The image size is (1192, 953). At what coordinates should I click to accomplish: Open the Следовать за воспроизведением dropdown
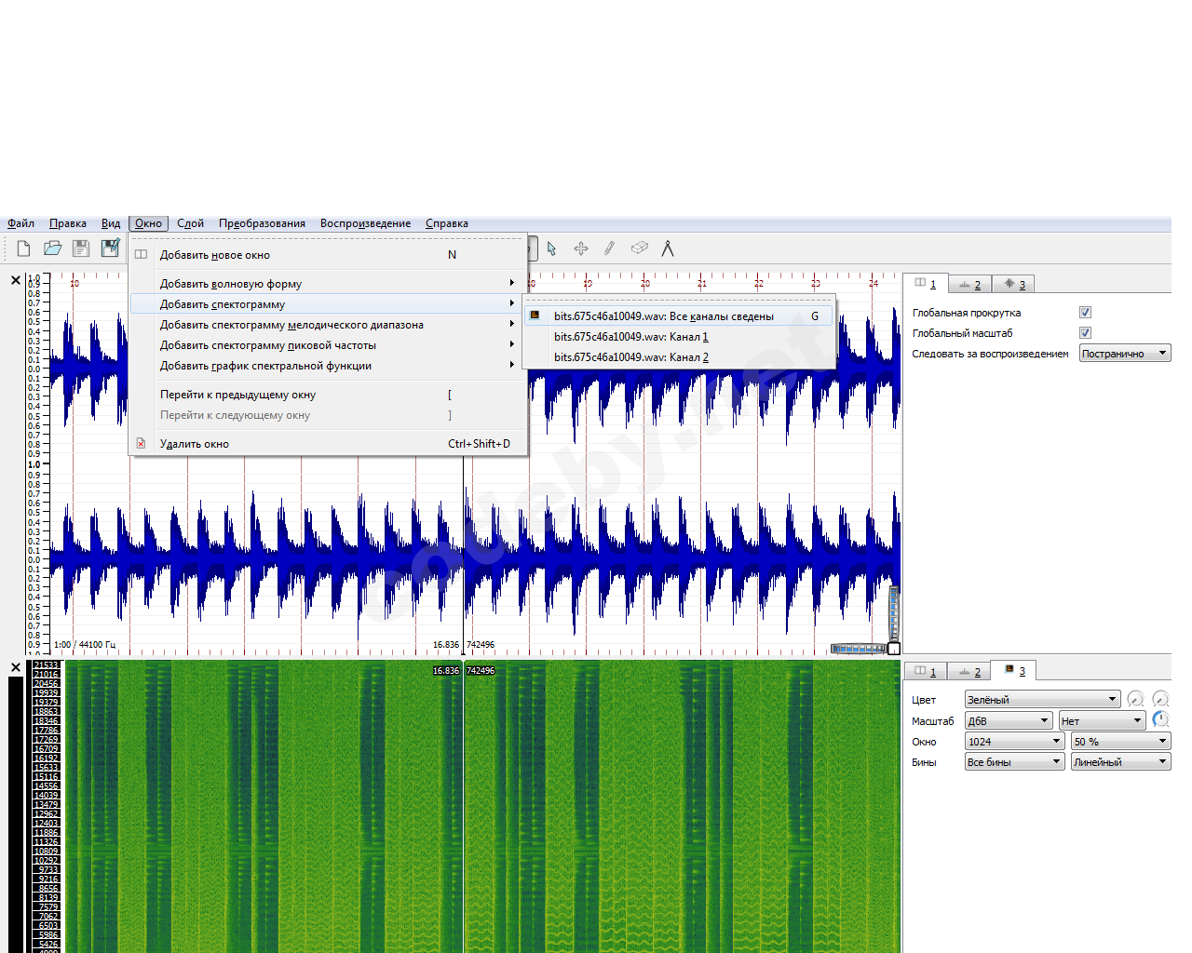coord(1124,354)
